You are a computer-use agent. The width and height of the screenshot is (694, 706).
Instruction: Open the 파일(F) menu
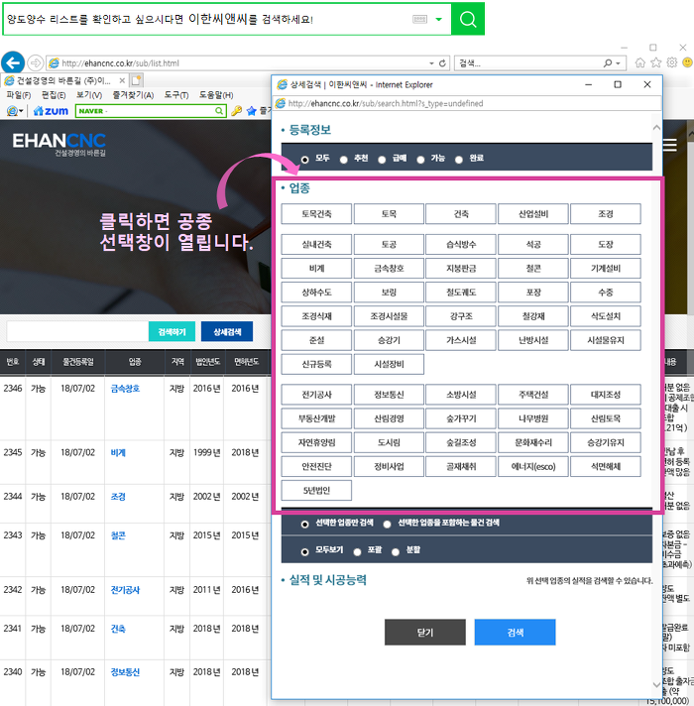click(19, 95)
